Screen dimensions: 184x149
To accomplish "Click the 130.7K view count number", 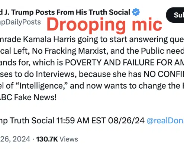I will click(47, 139).
